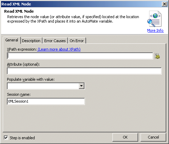Expand the Populate variable dropdown arrow
The height and width of the screenshot is (144, 169).
[82, 86]
